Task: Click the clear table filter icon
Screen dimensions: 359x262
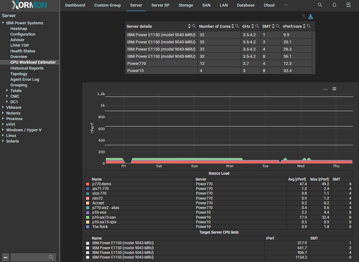Action: point(303,17)
